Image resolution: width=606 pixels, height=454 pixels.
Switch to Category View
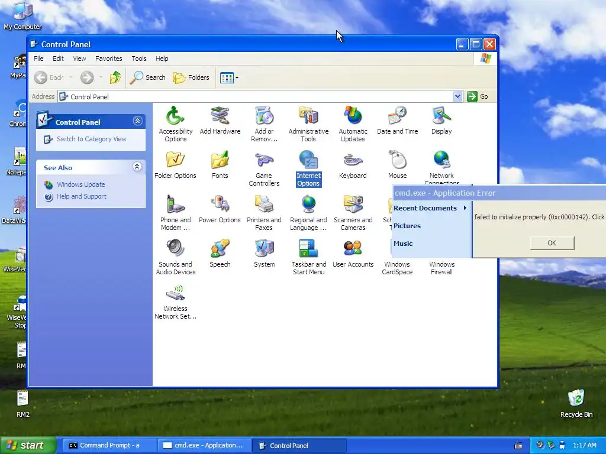pos(91,139)
